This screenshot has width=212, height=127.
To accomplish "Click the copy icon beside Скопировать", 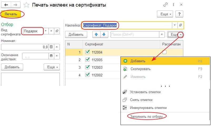I will coord(125,69).
